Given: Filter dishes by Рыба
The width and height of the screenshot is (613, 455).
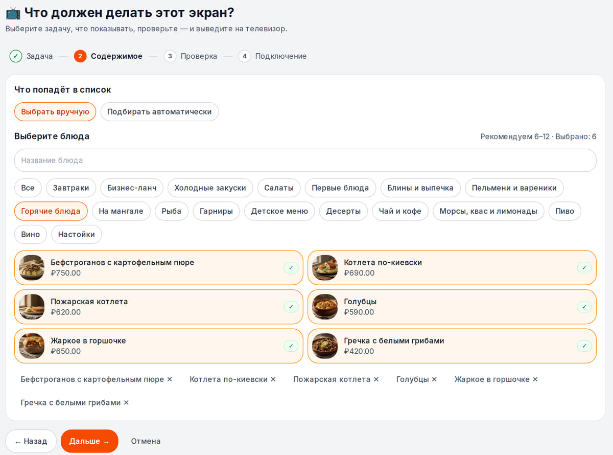Looking at the screenshot, I should [172, 211].
